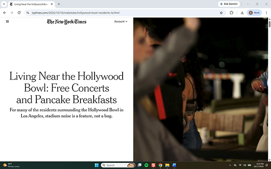The height and width of the screenshot is (169, 271).
Task: Click the taskbar Search box
Action: 118,165
